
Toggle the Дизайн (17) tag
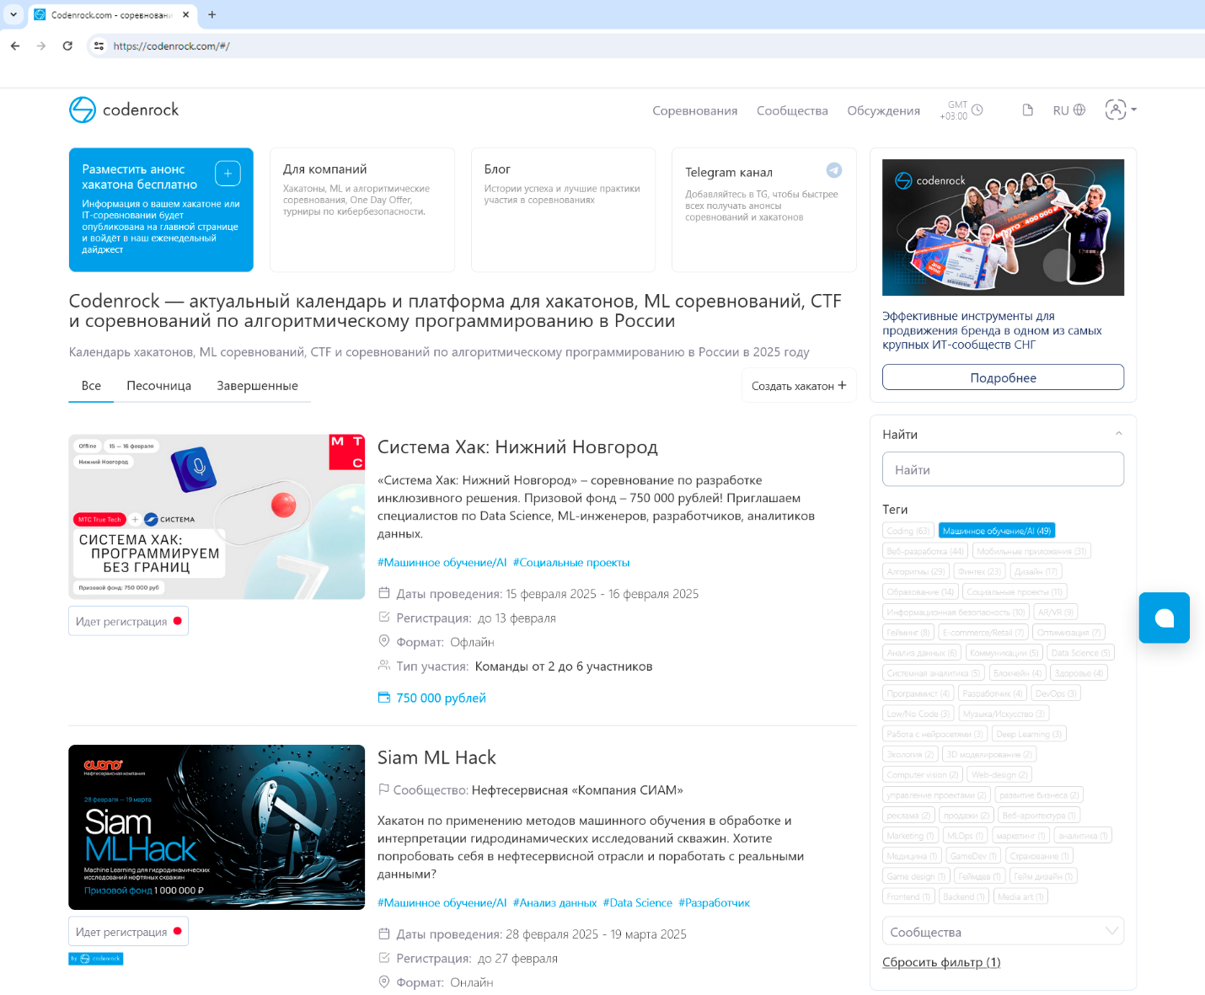[x=1036, y=571]
